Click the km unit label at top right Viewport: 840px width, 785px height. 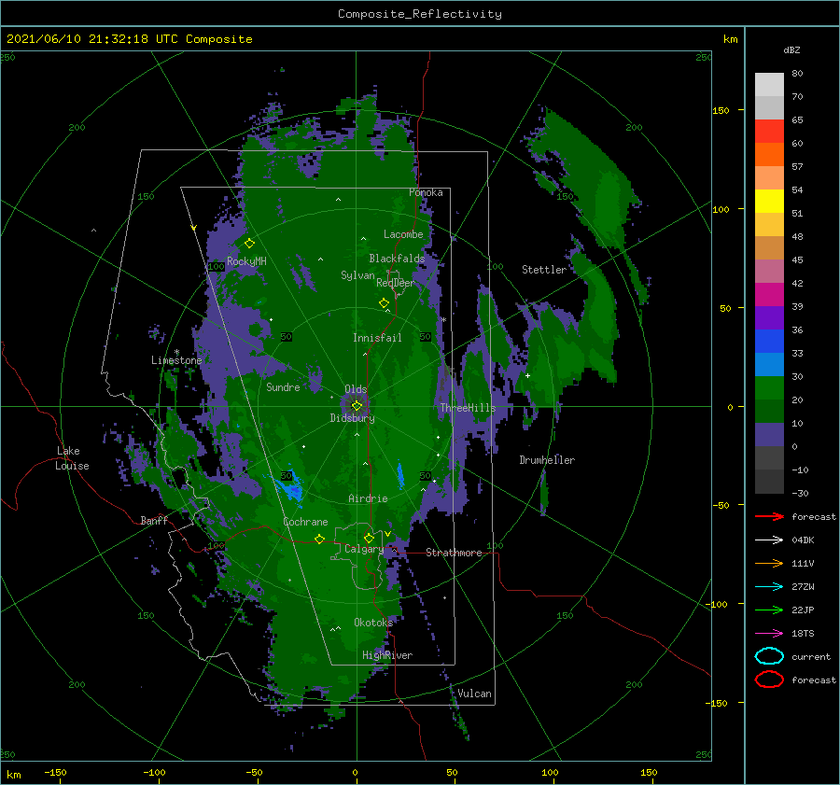pyautogui.click(x=730, y=39)
